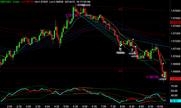The image size is (181, 108).
Task: Click the 10:17:00 AM timestamp
Action: (x=83, y=2)
